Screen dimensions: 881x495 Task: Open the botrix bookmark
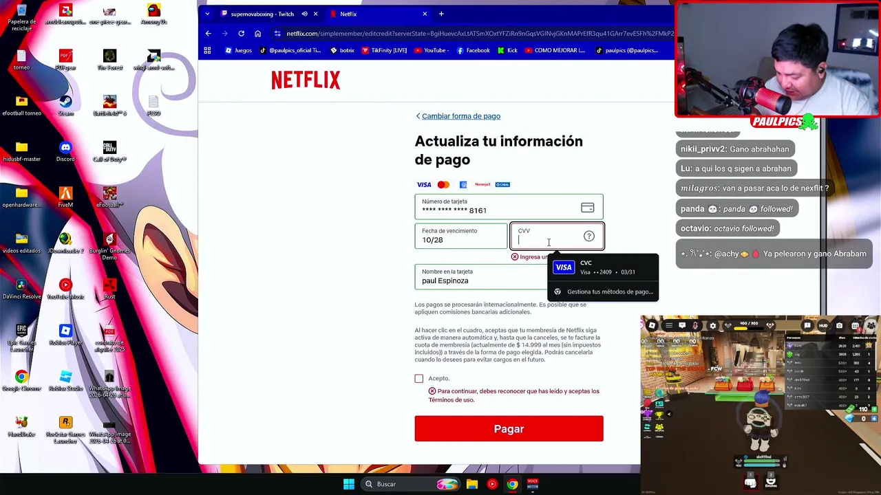(342, 50)
